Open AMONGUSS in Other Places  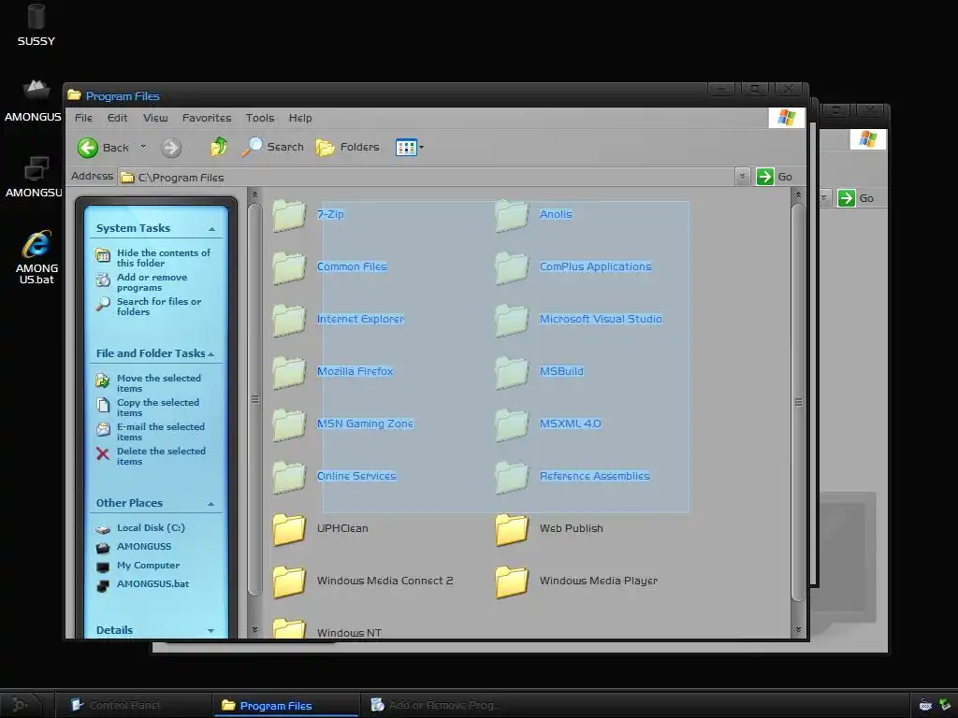(144, 546)
